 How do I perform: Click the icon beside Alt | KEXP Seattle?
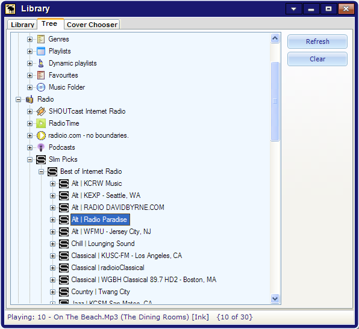[64, 195]
